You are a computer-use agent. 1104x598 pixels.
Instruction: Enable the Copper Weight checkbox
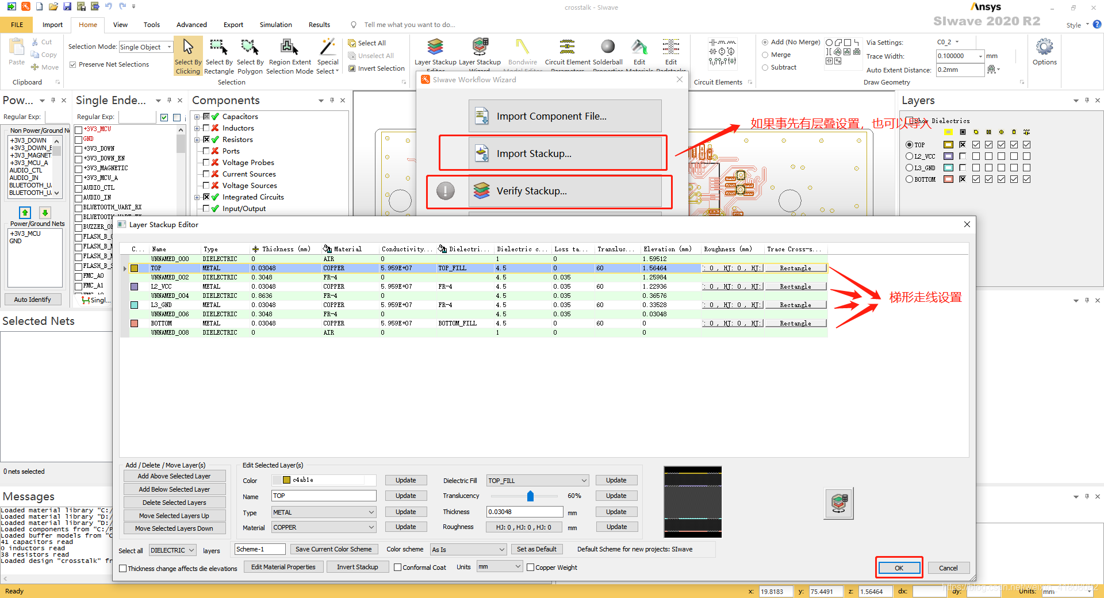[x=530, y=568]
